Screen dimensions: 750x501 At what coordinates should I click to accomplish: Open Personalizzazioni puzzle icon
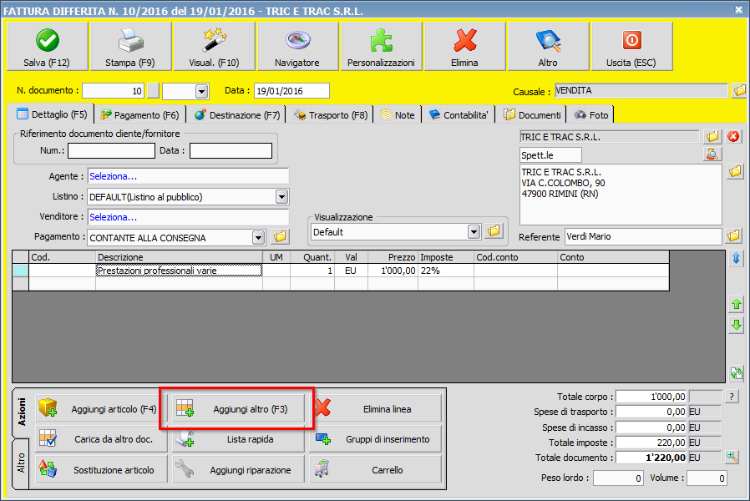click(381, 47)
